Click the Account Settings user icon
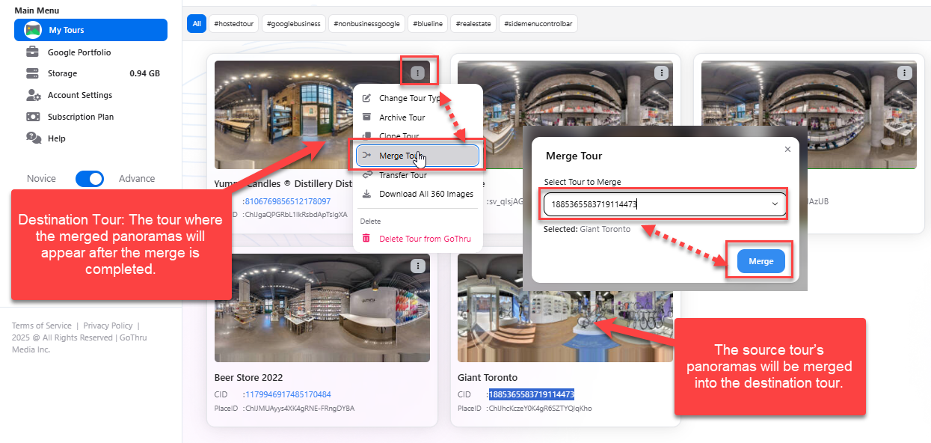Screen dimensions: 931x443 33,95
